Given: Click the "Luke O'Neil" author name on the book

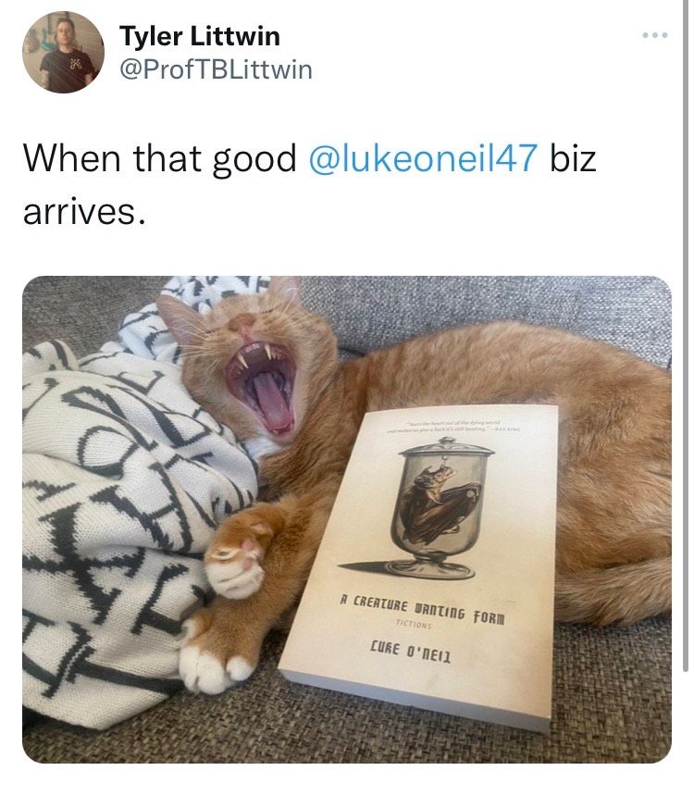Looking at the screenshot, I should 410,652.
